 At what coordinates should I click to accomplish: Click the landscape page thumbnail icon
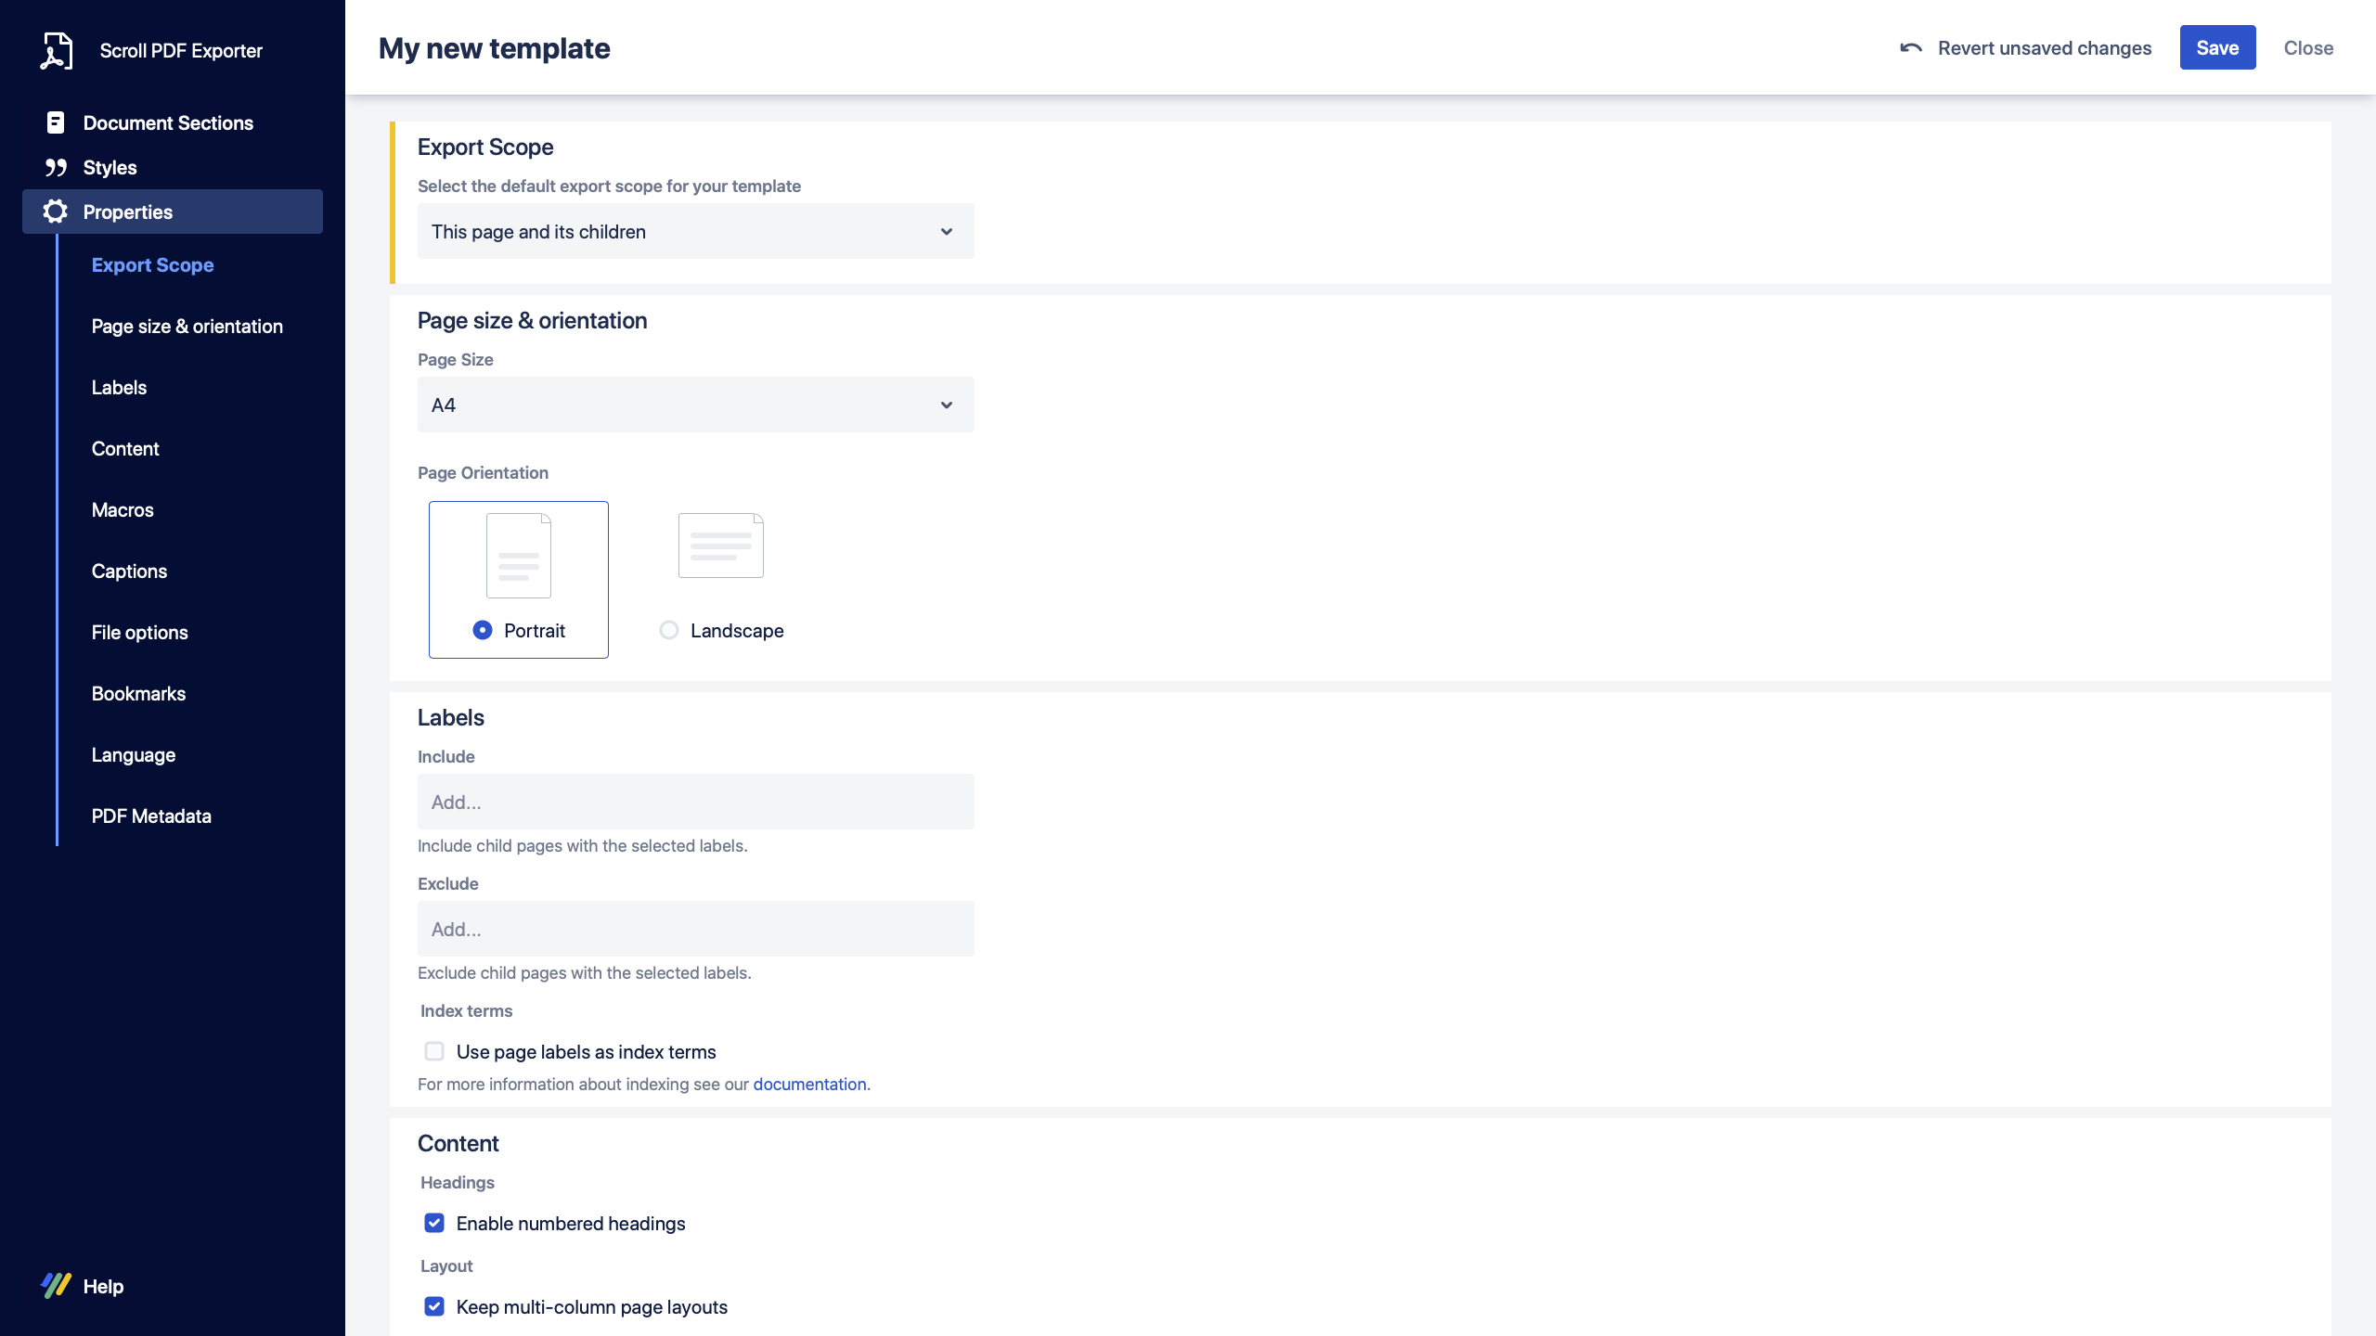720,546
